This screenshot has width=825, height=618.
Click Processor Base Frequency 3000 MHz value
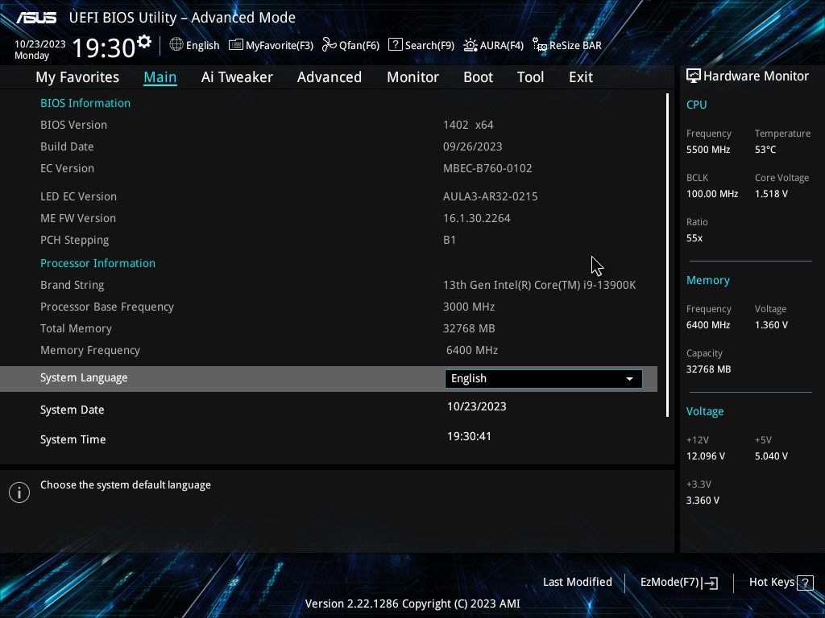tap(469, 307)
